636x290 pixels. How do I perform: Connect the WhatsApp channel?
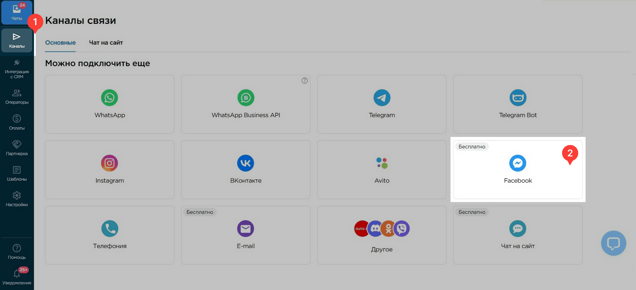point(110,104)
